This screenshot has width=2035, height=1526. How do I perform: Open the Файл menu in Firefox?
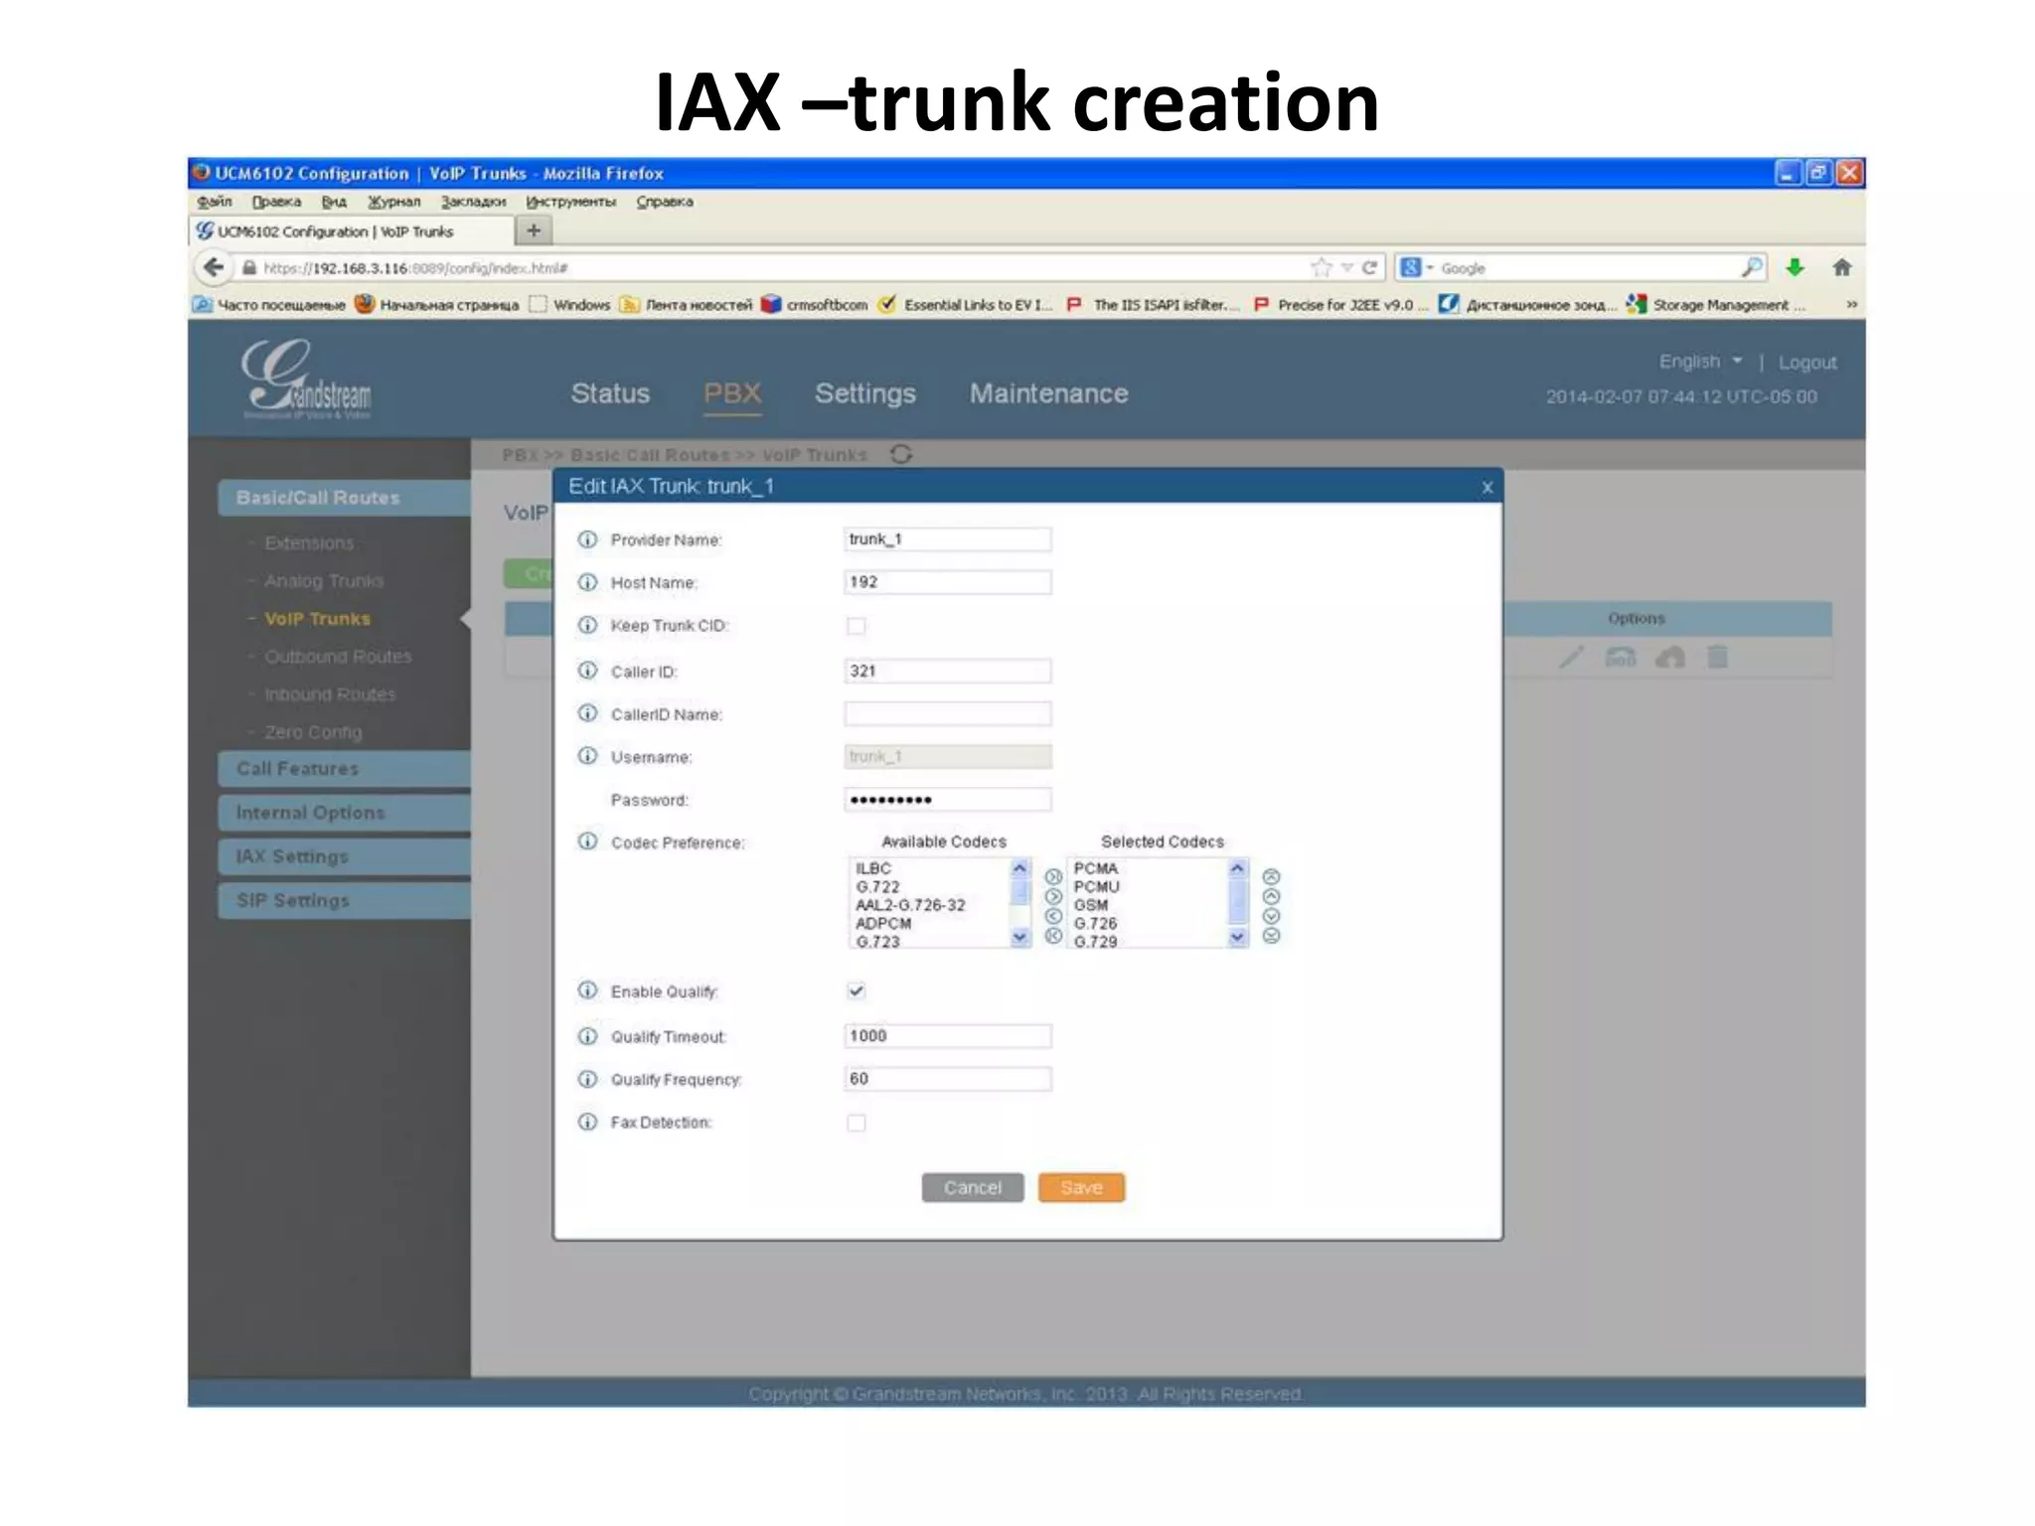tap(214, 202)
